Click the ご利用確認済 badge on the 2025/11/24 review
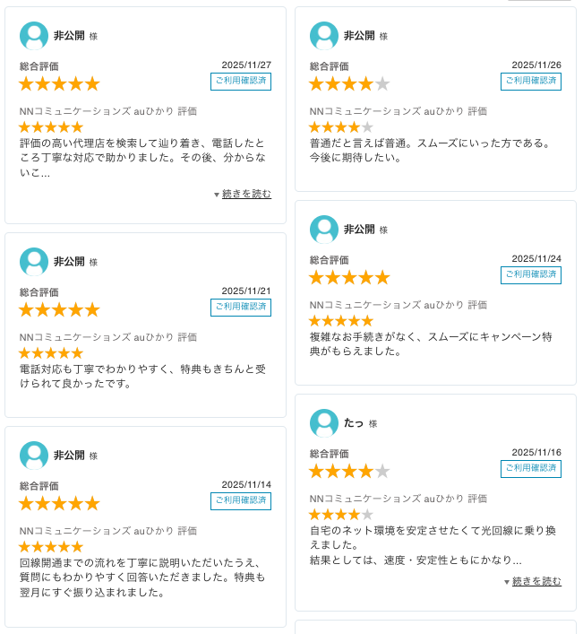Image resolution: width=583 pixels, height=634 pixels. 531,275
